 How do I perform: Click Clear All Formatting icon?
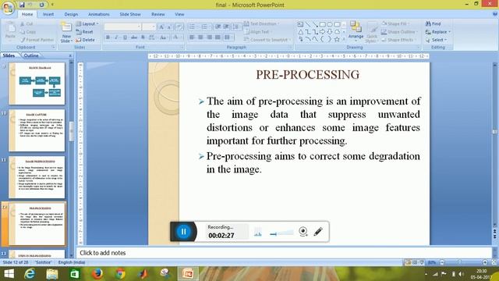point(179,27)
